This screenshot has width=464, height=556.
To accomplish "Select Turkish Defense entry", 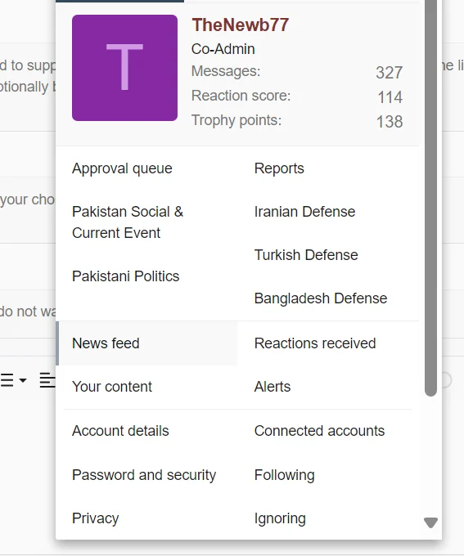I will (306, 255).
